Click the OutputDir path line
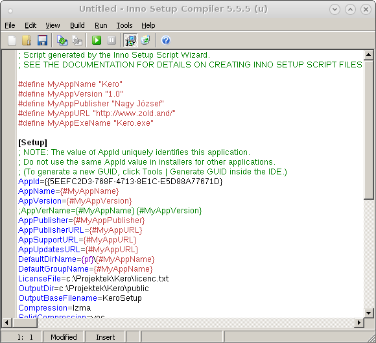The height and width of the screenshot is (343, 376). [x=84, y=289]
